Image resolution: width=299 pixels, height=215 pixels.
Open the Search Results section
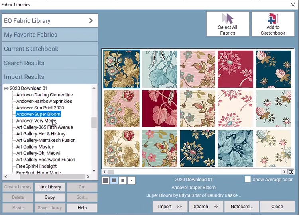click(x=50, y=63)
